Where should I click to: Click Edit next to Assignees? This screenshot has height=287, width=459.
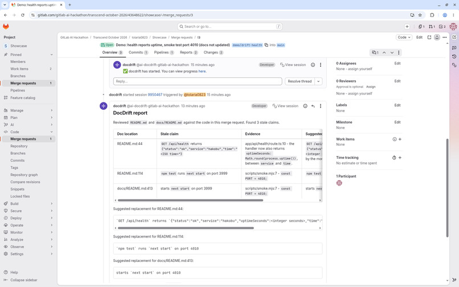(x=397, y=63)
